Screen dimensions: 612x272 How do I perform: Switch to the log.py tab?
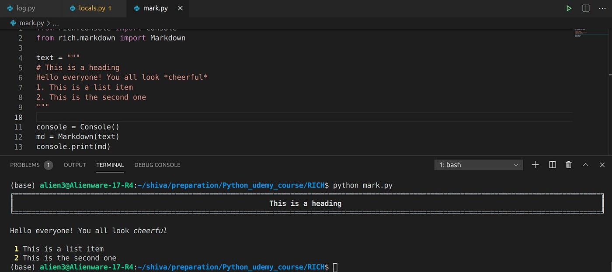click(x=25, y=8)
